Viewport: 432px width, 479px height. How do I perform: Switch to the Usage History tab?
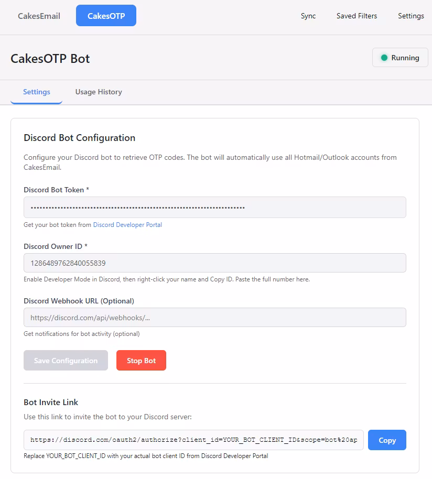click(99, 92)
